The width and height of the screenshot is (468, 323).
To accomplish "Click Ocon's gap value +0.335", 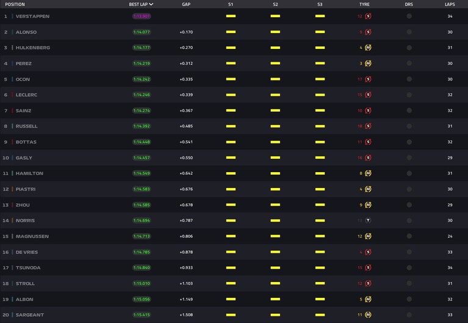I will [186, 79].
